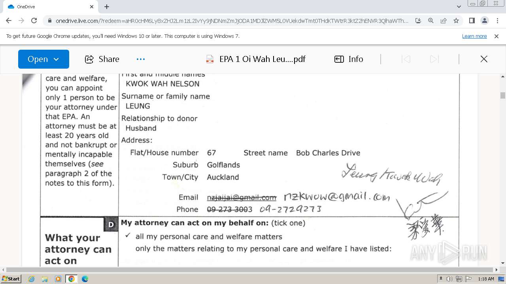This screenshot has width=506, height=284.
Task: Open the Windows Start menu
Action: pyautogui.click(x=11, y=278)
